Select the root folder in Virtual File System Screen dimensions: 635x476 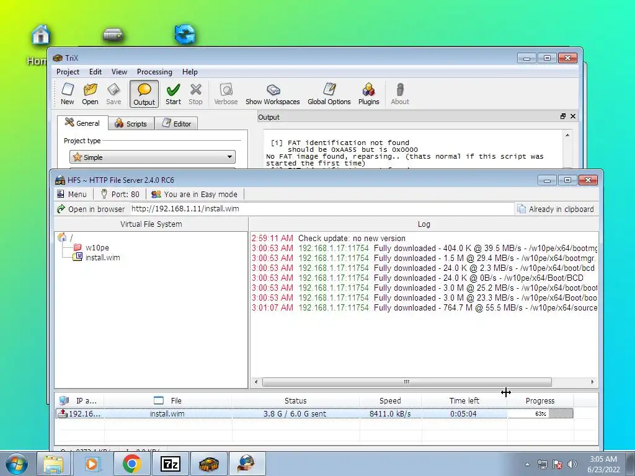click(65, 237)
